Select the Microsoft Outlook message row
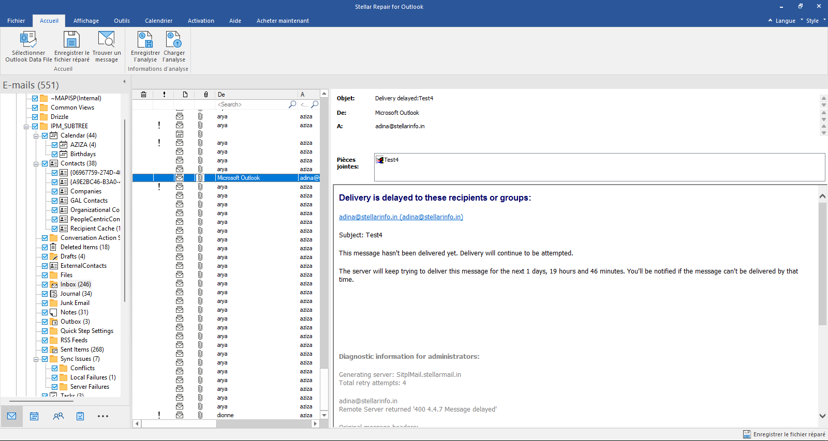Viewport: 828px width, 441px height. point(226,178)
